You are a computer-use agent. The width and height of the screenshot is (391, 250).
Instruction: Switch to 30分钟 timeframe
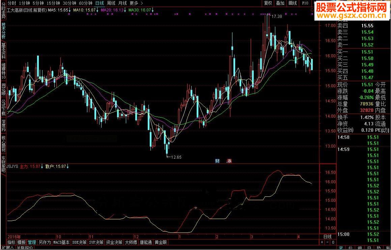[x=69, y=3]
